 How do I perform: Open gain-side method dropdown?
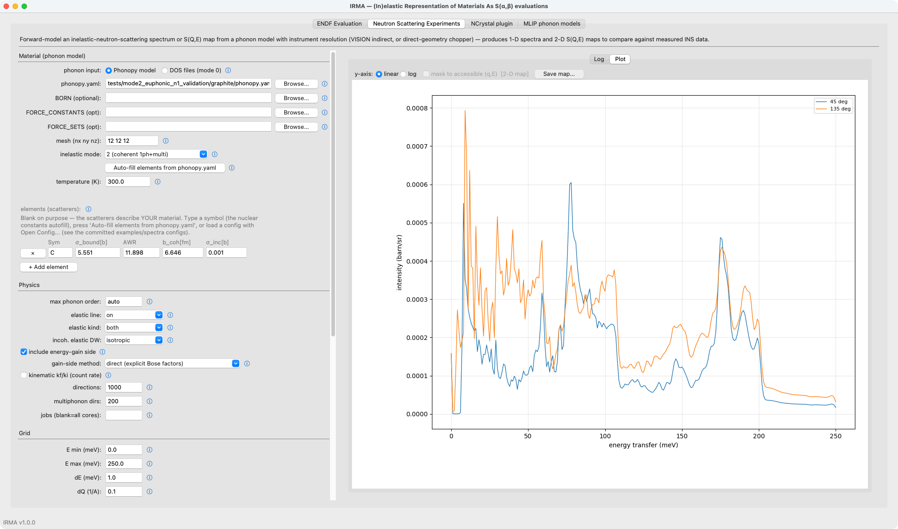(172, 364)
